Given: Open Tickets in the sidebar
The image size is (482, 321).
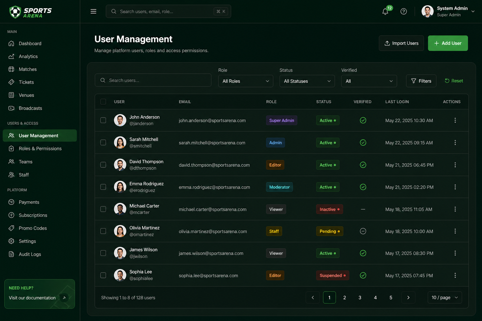Looking at the screenshot, I should [x=40, y=82].
